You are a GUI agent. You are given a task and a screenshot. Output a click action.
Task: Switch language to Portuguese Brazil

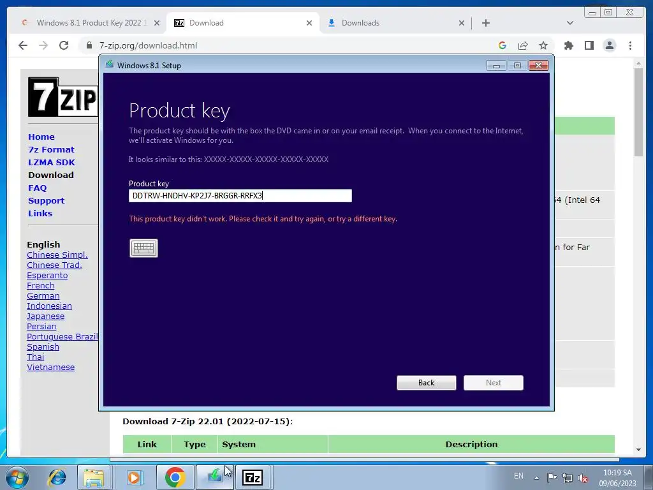tap(62, 337)
